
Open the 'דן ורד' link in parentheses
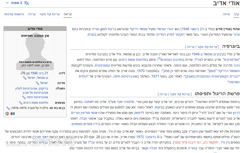pos(225,143)
